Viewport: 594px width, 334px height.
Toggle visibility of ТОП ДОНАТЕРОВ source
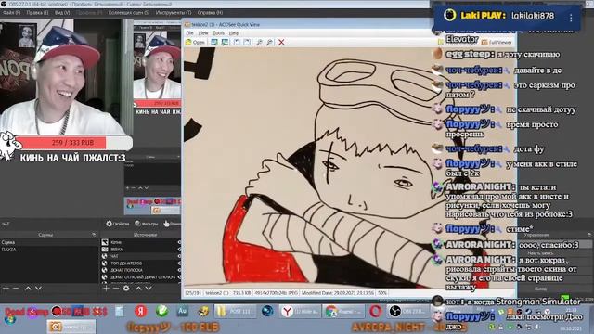[x=179, y=263]
